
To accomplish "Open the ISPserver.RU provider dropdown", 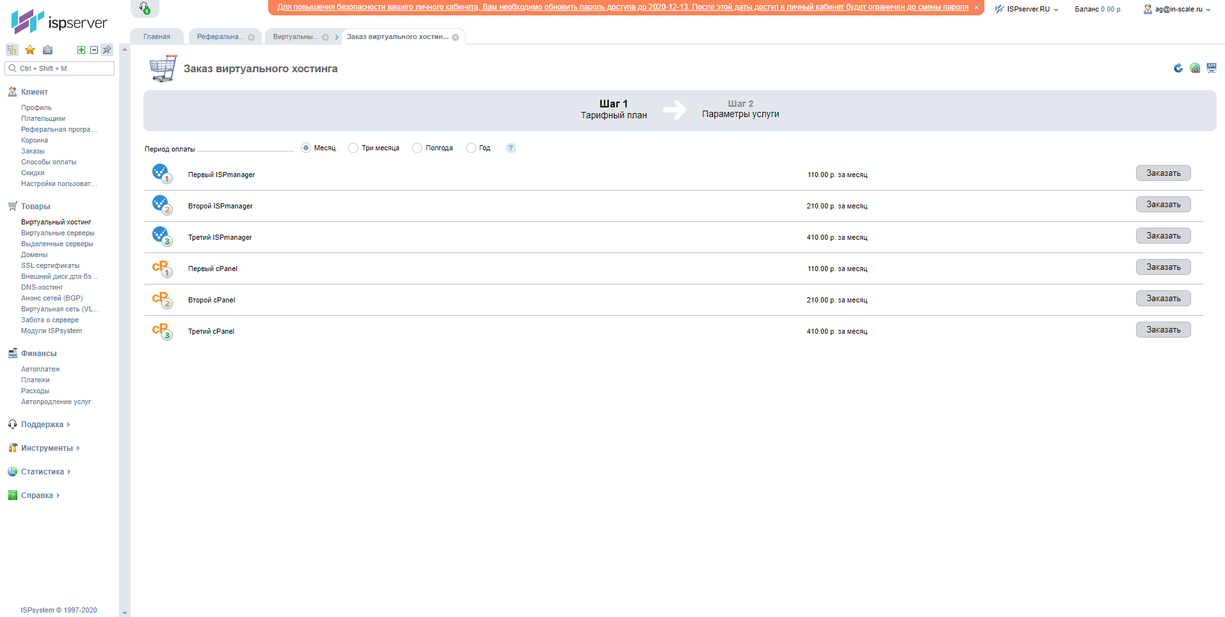I will click(1027, 9).
